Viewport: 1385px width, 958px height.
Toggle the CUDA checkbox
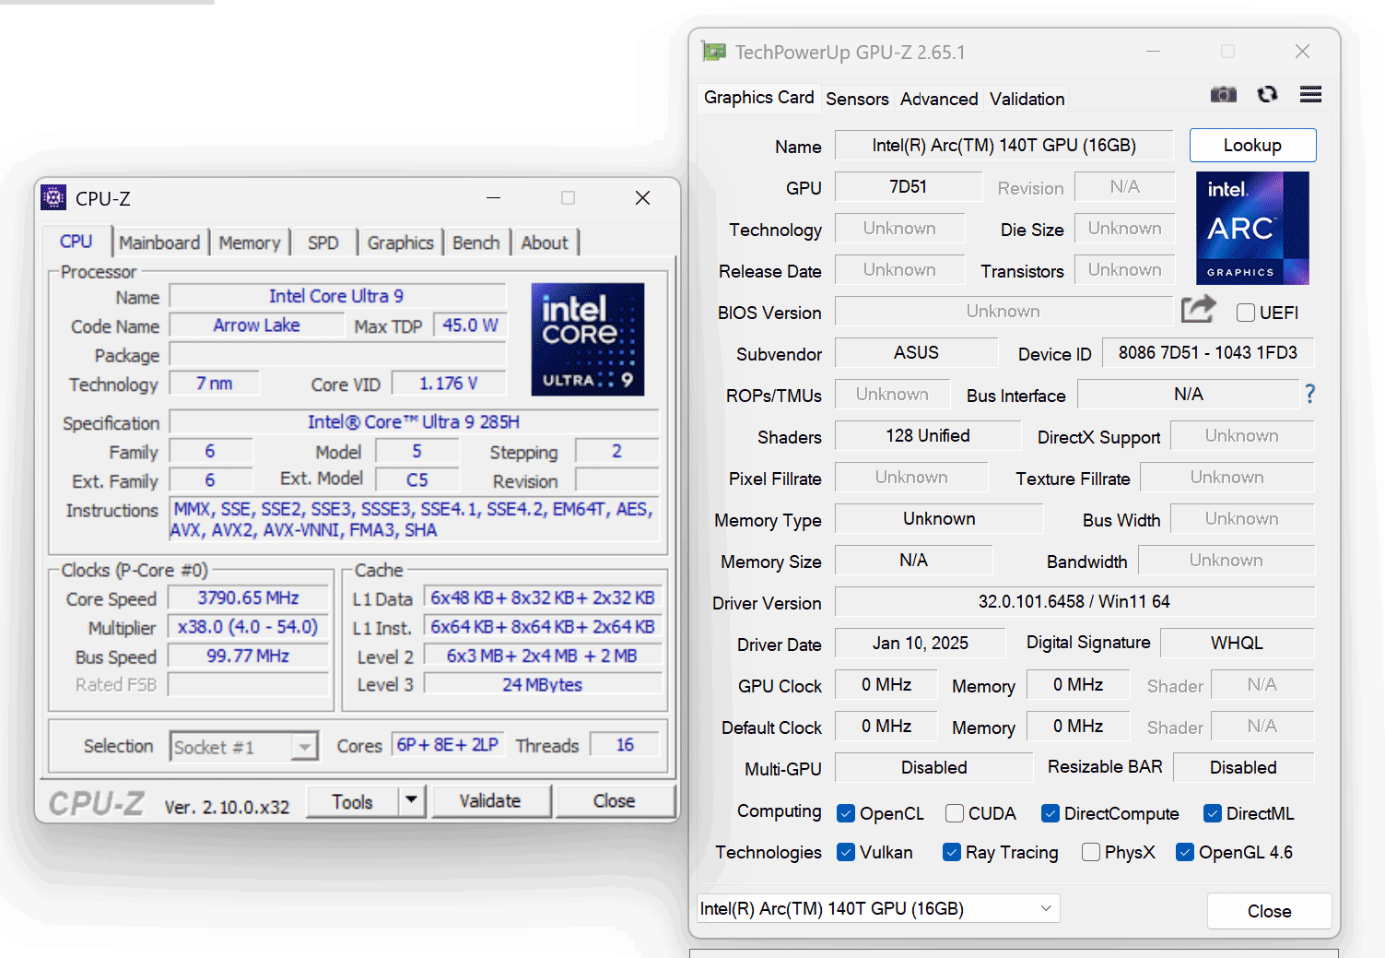click(955, 813)
